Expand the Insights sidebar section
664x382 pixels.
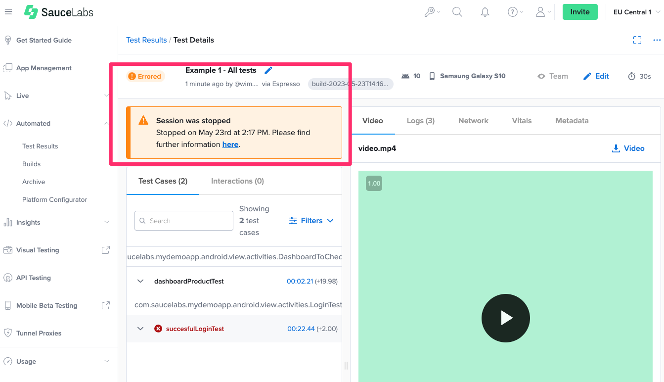(107, 222)
